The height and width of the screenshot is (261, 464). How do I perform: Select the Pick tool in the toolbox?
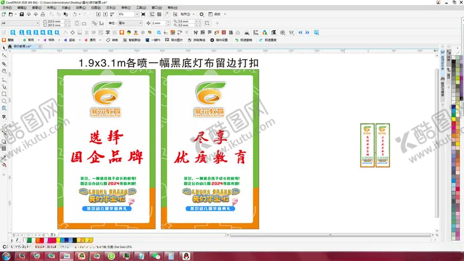tap(4, 48)
